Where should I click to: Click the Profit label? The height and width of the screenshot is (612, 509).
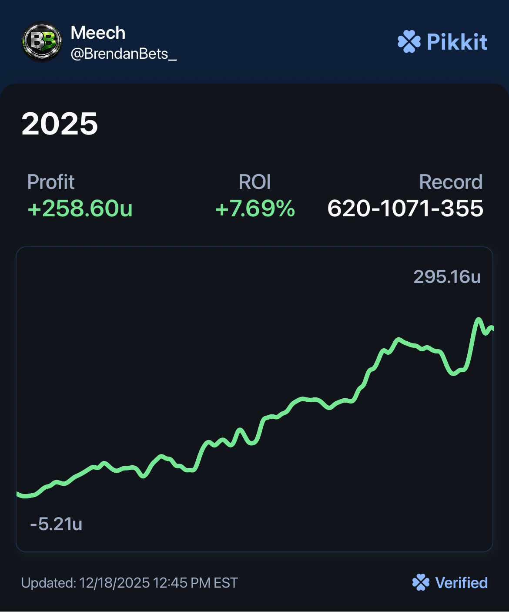[x=51, y=182]
